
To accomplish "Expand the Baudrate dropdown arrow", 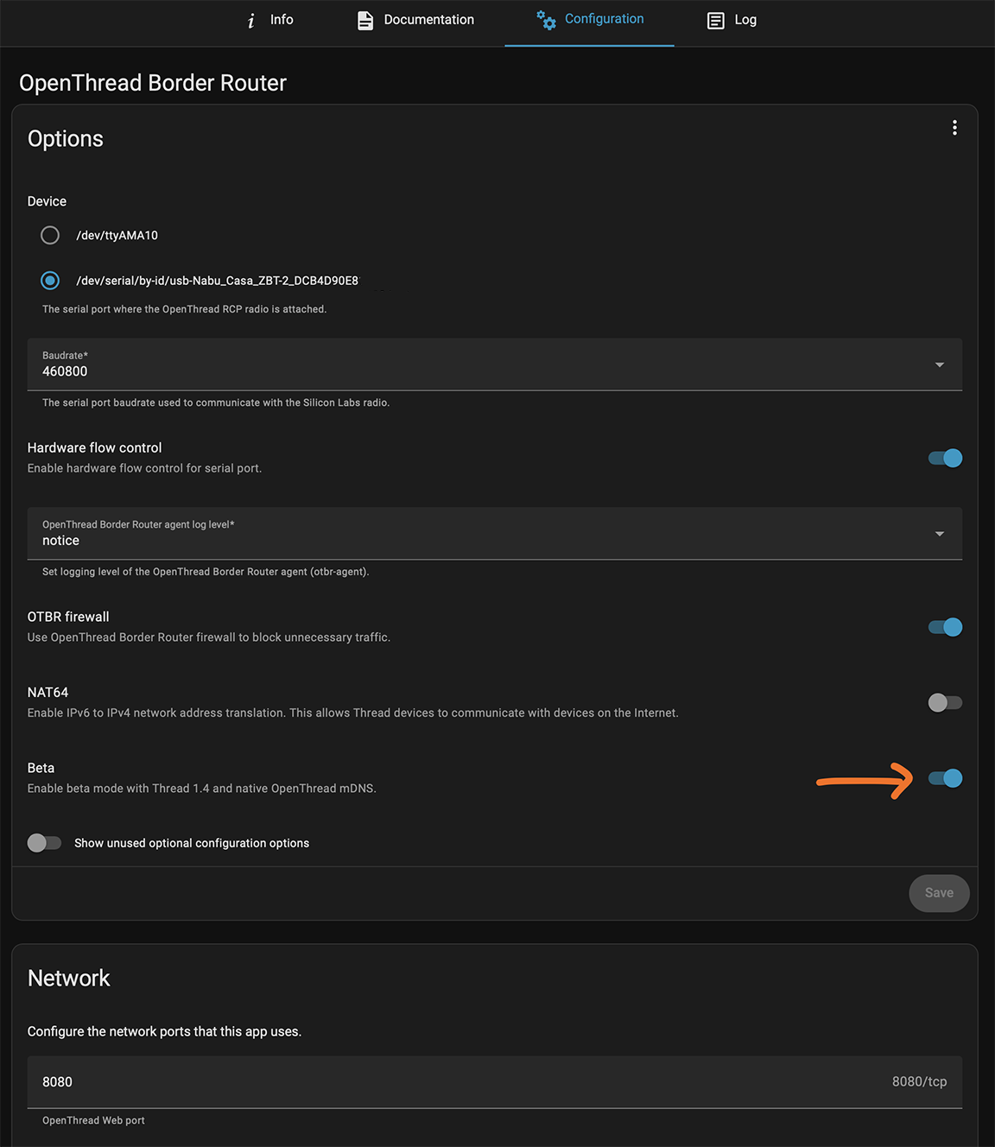I will coord(939,364).
